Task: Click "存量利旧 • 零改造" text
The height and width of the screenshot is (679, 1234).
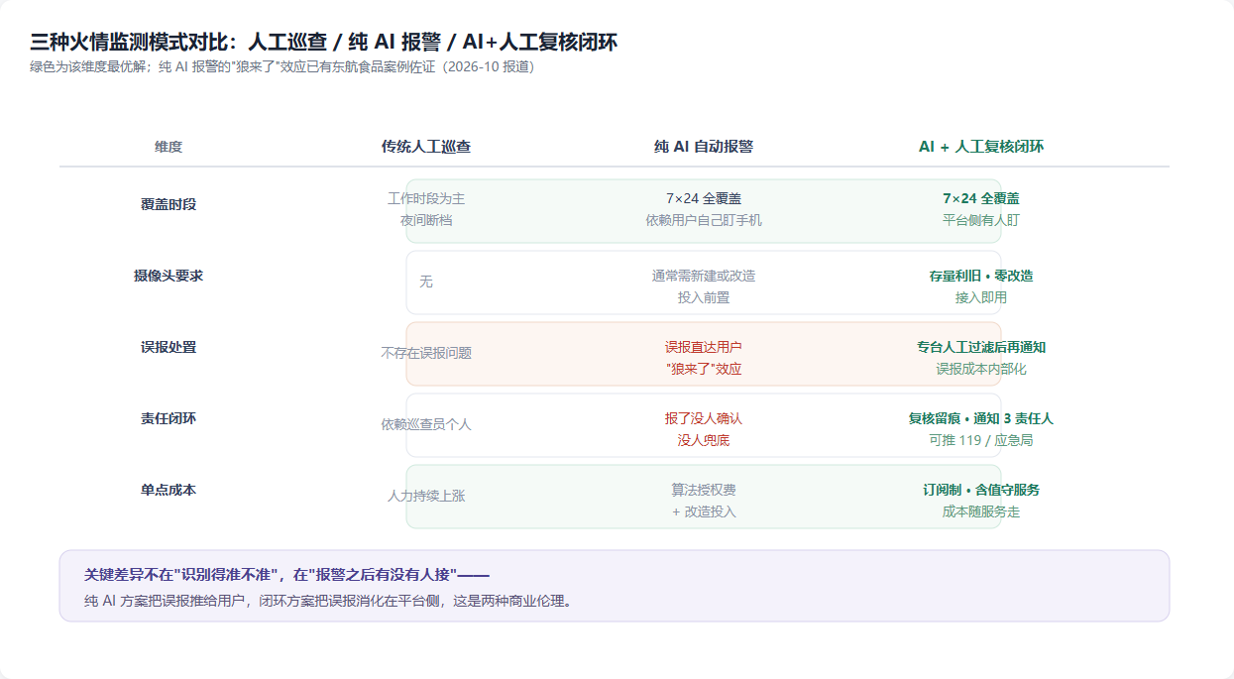Action: pos(981,276)
